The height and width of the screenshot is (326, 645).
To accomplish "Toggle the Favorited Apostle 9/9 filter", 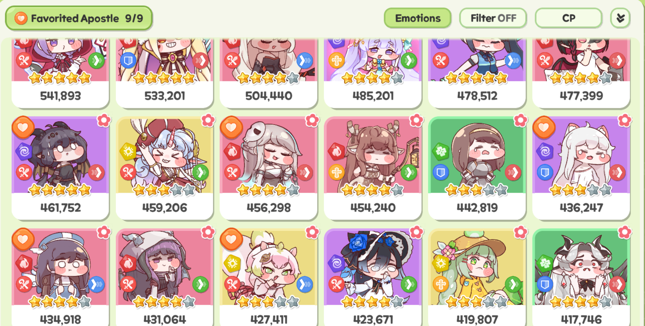I will click(x=79, y=18).
